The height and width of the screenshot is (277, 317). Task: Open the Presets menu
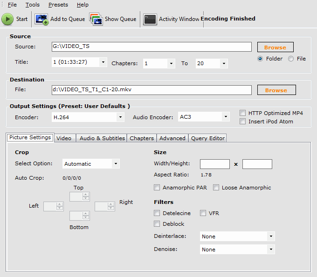click(x=58, y=5)
